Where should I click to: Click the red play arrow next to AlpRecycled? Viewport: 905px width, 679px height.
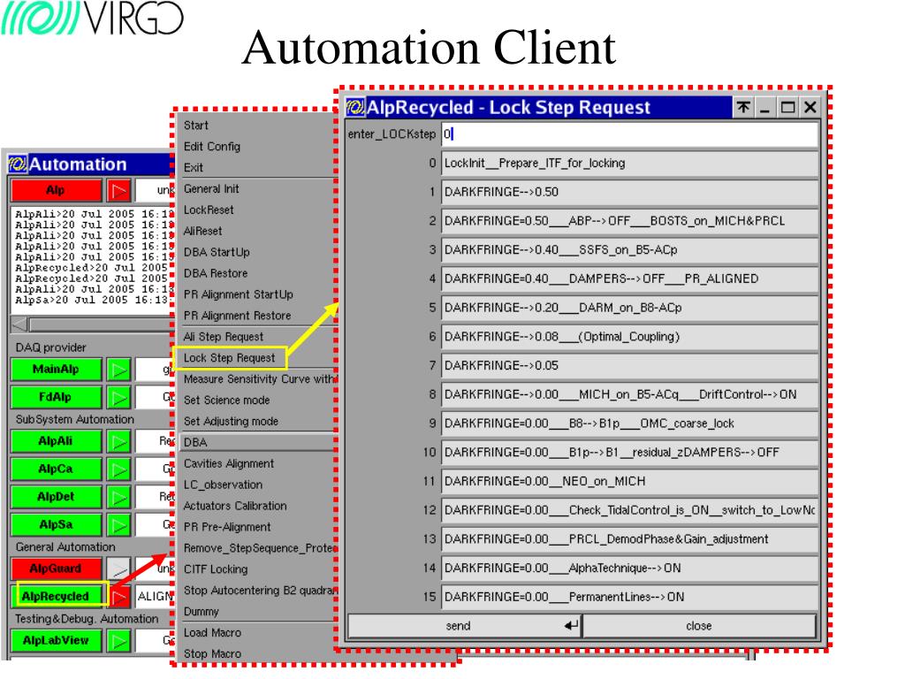pyautogui.click(x=120, y=597)
